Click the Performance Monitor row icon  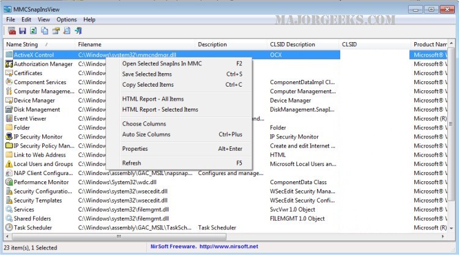[9, 182]
